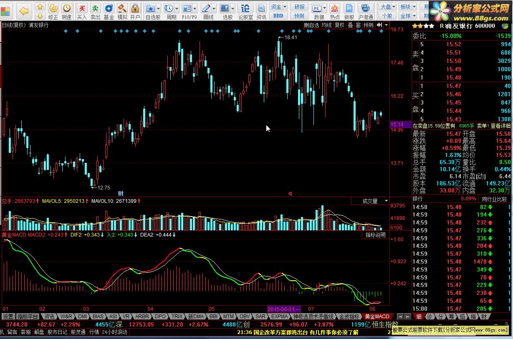Click the 21:36 国企改革 news ticker headline

pyautogui.click(x=297, y=332)
